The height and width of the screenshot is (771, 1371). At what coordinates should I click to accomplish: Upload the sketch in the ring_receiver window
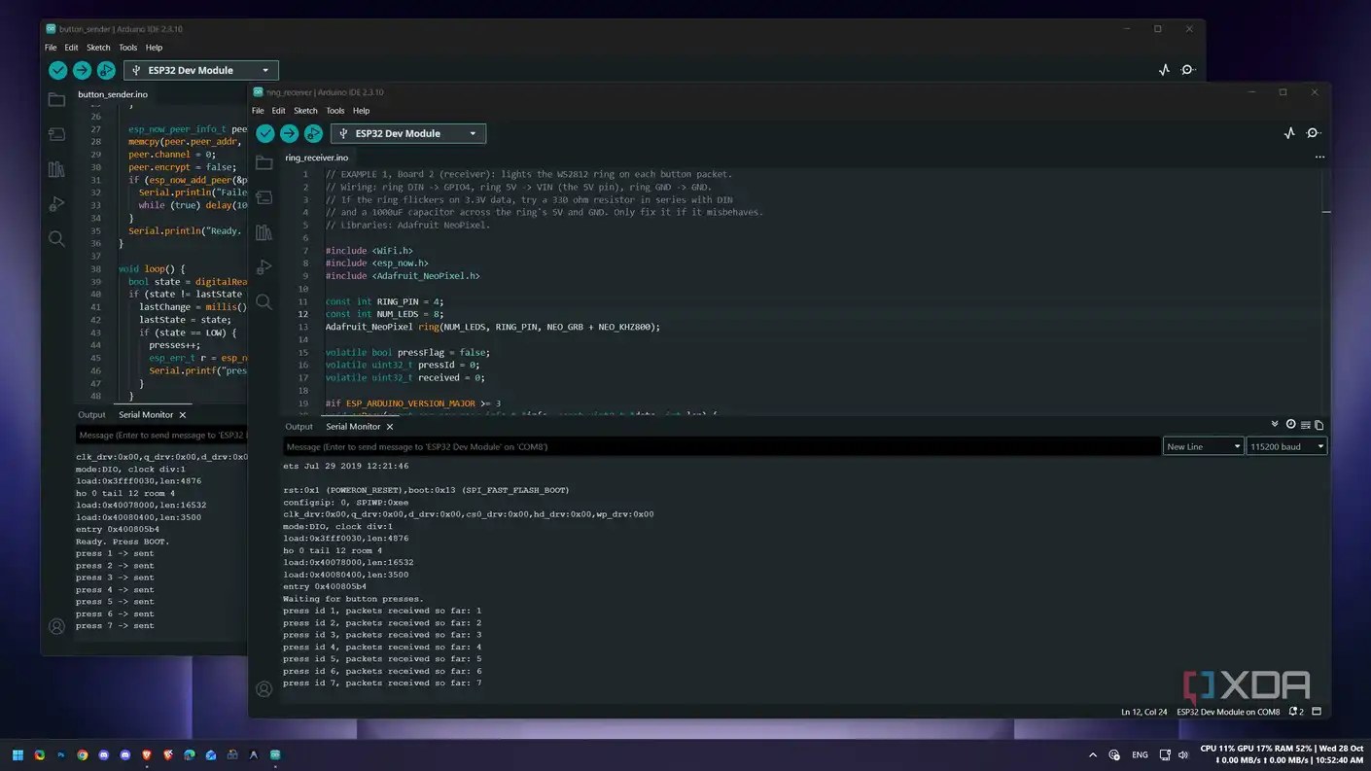point(289,133)
